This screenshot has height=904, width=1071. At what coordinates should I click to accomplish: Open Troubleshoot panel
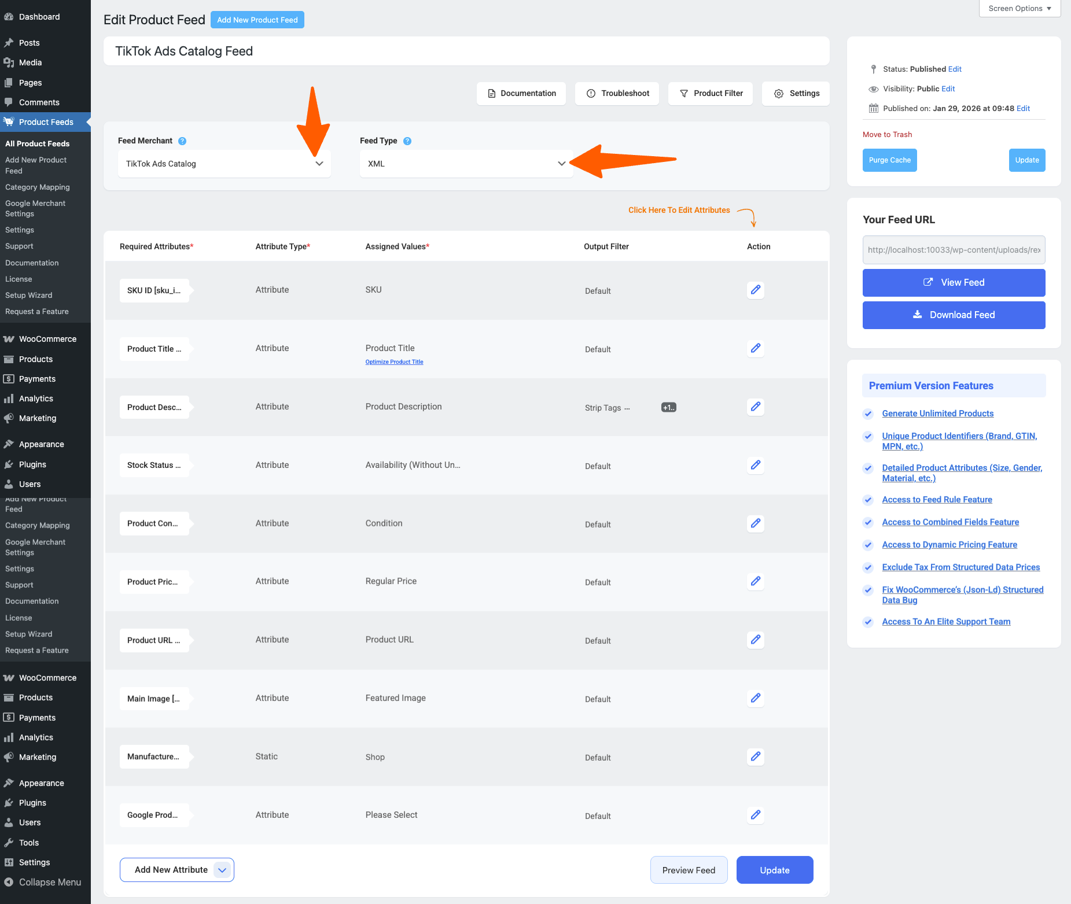(x=617, y=94)
